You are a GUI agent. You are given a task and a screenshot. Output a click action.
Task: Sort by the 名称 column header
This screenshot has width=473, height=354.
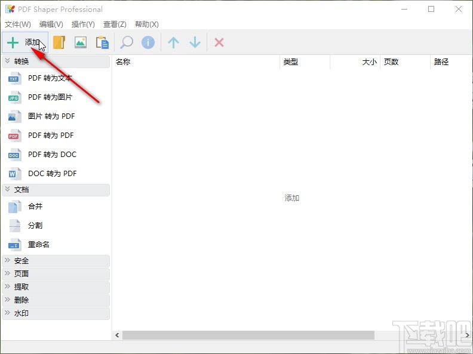[x=196, y=62]
